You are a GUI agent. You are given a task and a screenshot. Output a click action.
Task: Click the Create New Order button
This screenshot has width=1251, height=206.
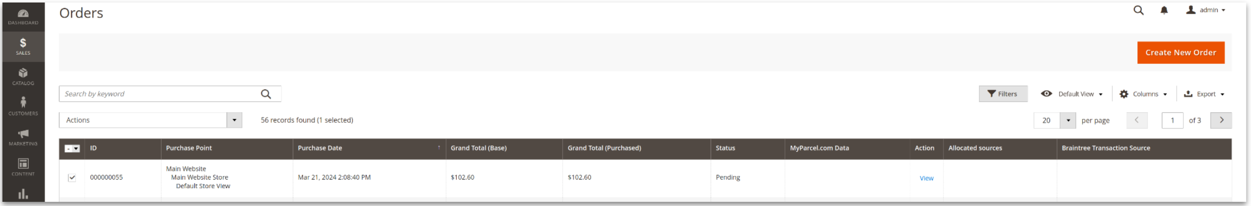[1180, 53]
